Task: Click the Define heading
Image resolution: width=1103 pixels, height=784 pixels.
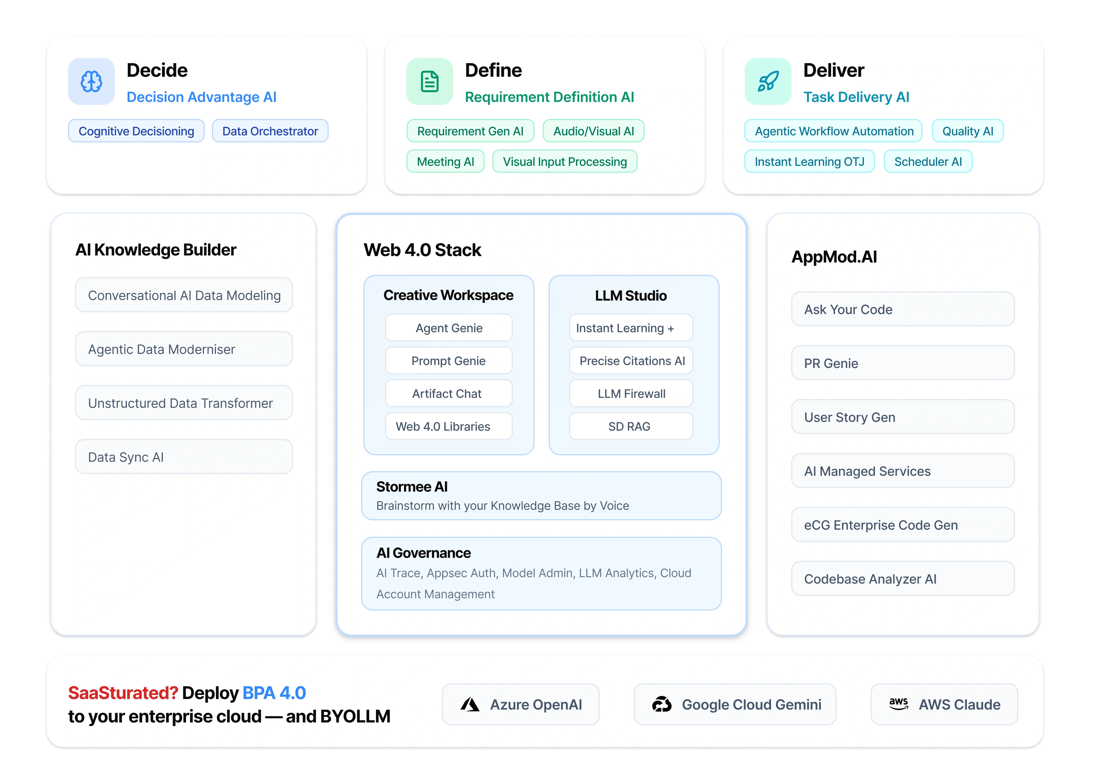Action: 493,71
